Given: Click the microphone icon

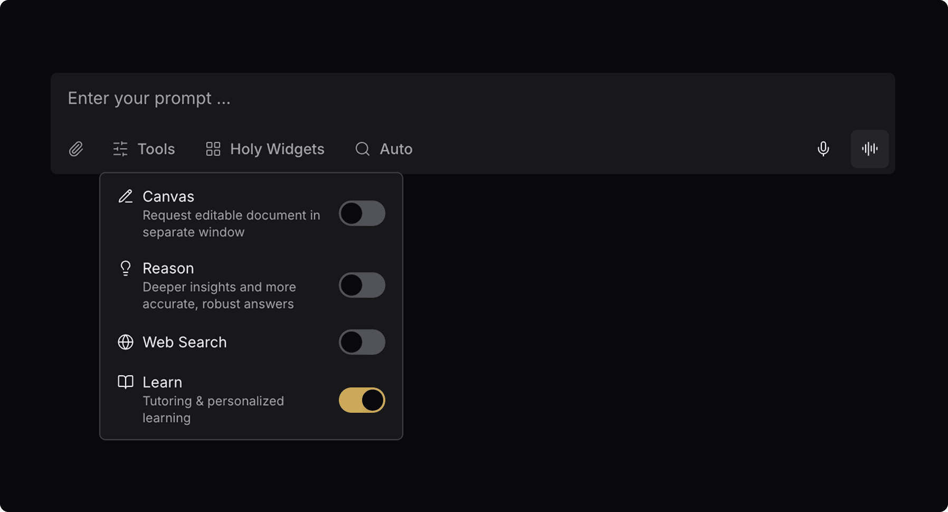Looking at the screenshot, I should click(x=823, y=149).
